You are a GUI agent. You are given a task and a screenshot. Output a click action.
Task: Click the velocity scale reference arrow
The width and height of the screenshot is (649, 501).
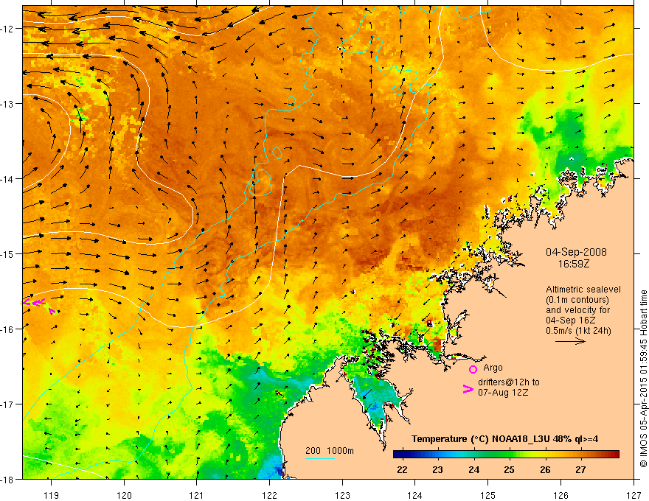point(570,341)
